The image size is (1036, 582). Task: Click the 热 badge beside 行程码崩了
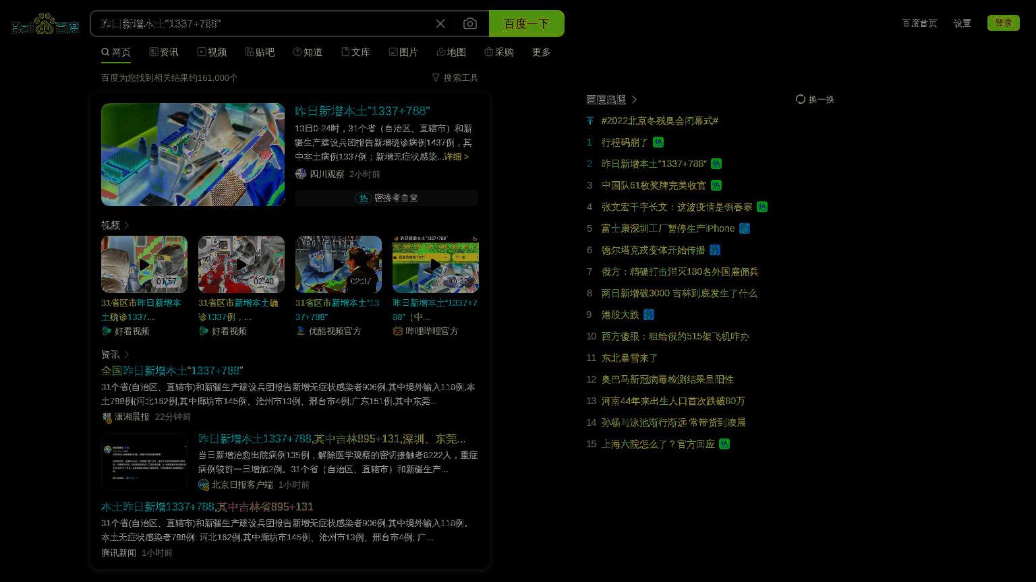coord(658,142)
